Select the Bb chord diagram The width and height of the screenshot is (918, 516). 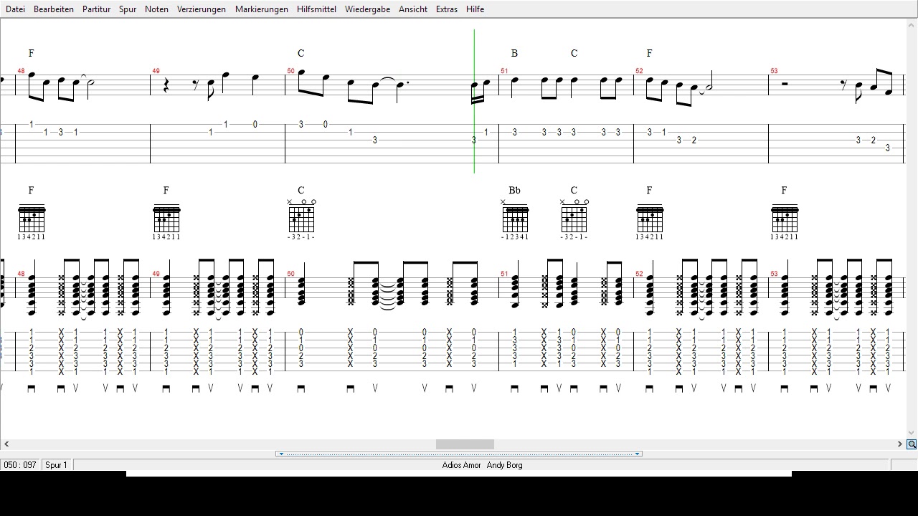click(x=515, y=216)
